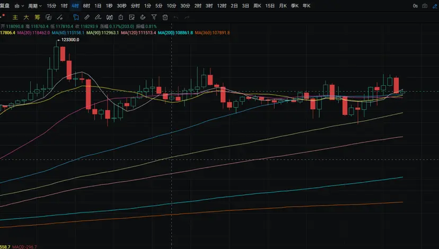Screen dimensions: 439x249
Task: Take a chart snapshot with camera icon
Action: (425, 6)
